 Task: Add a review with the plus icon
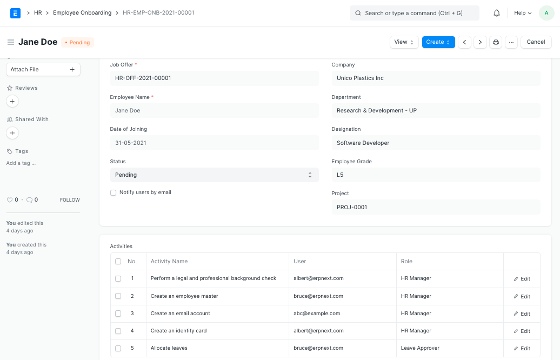[x=12, y=101]
